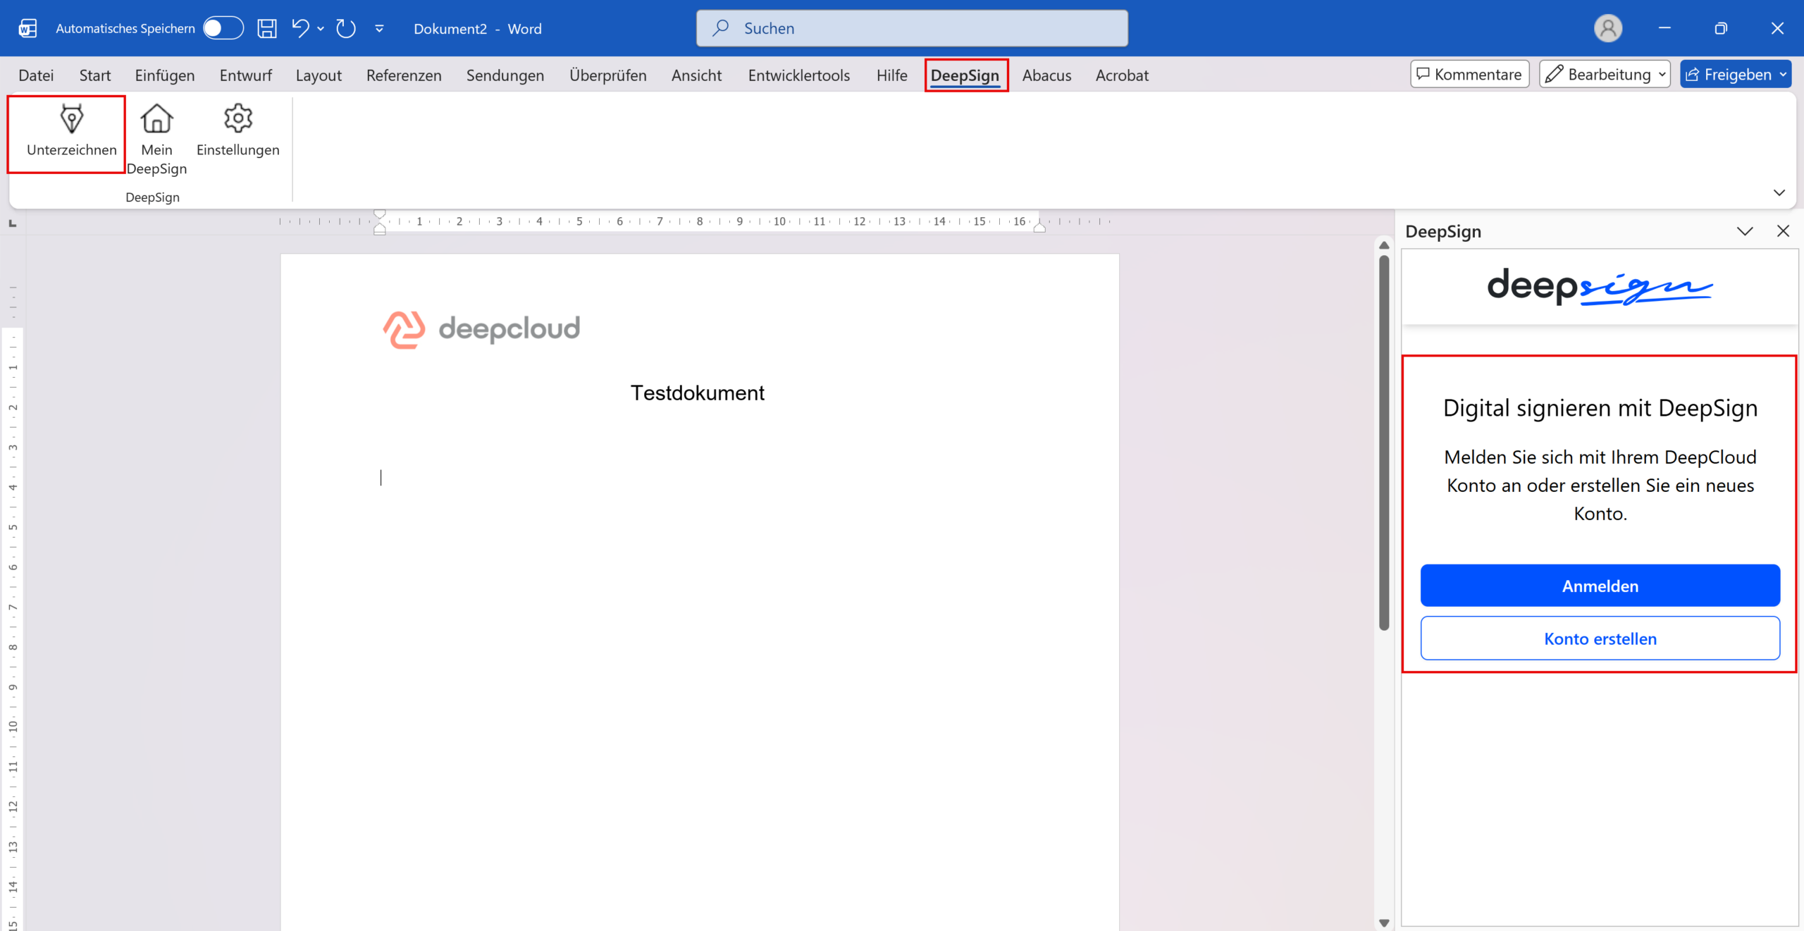Open Mein DeepSign home icon
This screenshot has height=931, width=1804.
coord(156,118)
